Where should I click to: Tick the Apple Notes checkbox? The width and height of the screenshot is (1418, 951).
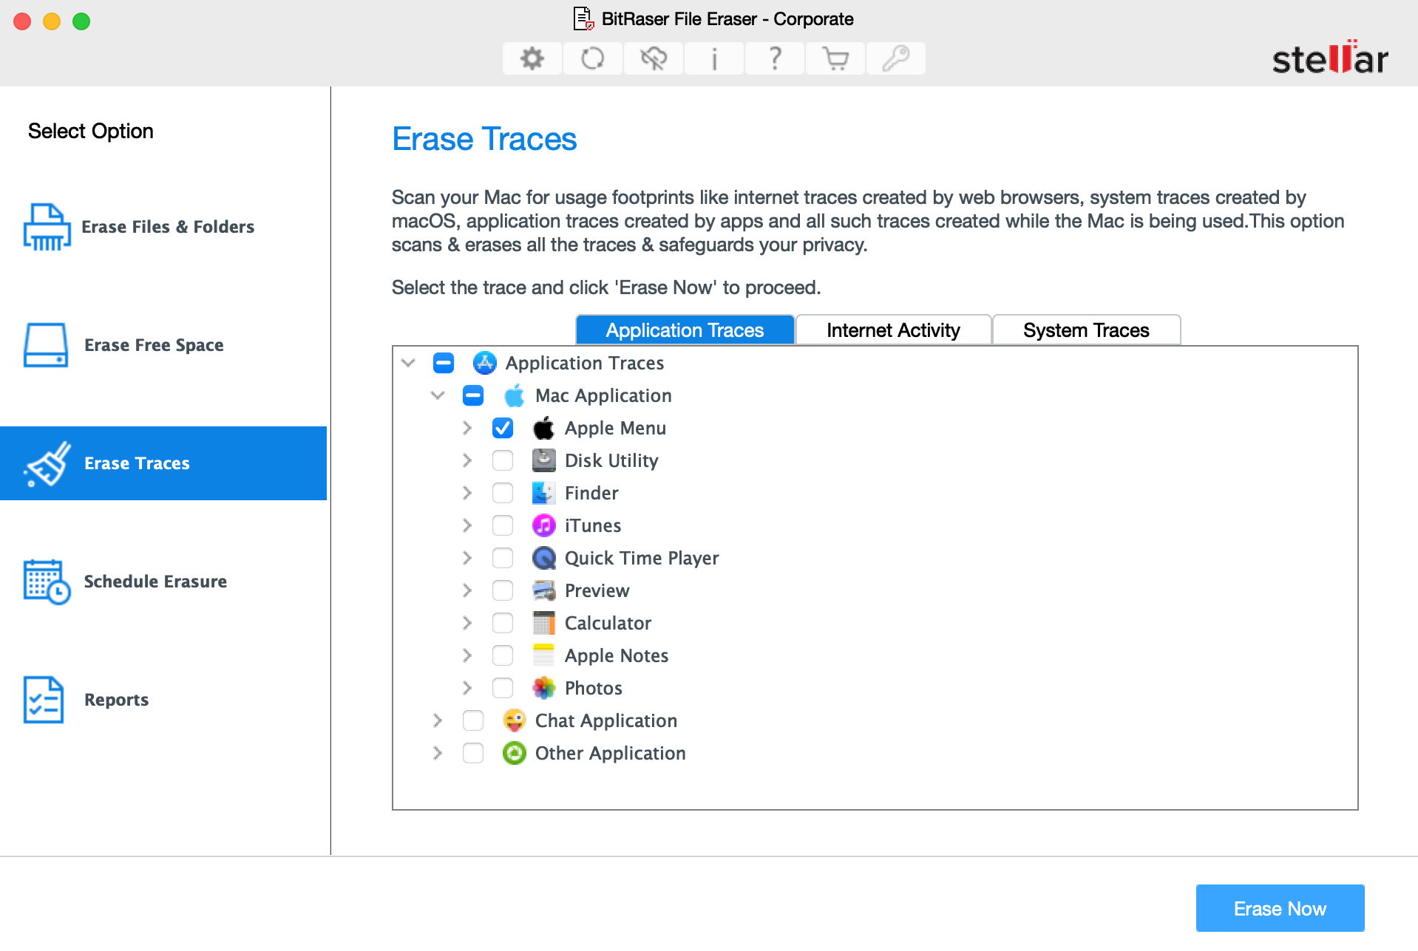[x=503, y=655]
